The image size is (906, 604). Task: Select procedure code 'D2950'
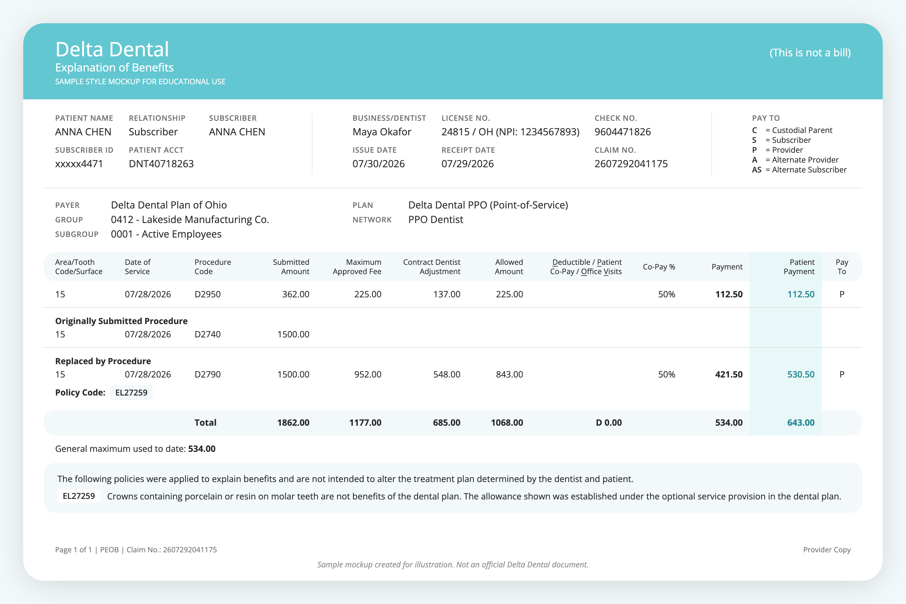(x=208, y=294)
